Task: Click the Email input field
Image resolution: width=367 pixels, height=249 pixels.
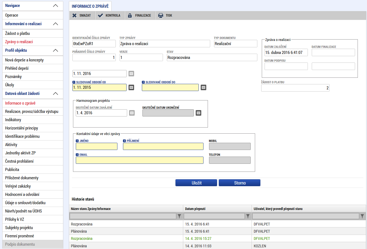Action: point(140,160)
